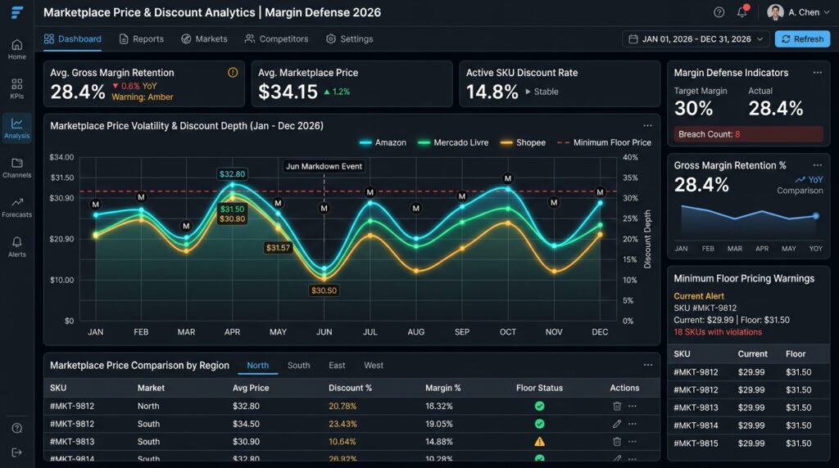The image size is (839, 468).
Task: Toggle the Amazon series in the legend
Action: pos(383,142)
